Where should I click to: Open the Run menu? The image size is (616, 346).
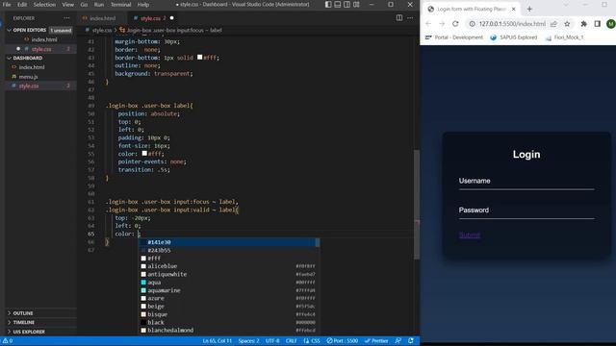click(x=99, y=5)
